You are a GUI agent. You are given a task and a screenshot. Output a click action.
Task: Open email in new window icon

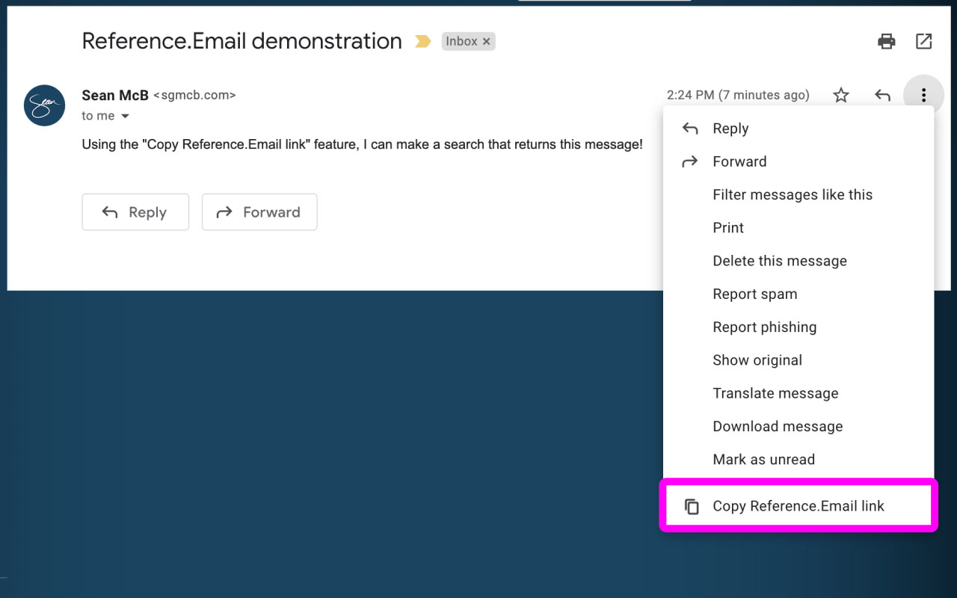coord(924,41)
